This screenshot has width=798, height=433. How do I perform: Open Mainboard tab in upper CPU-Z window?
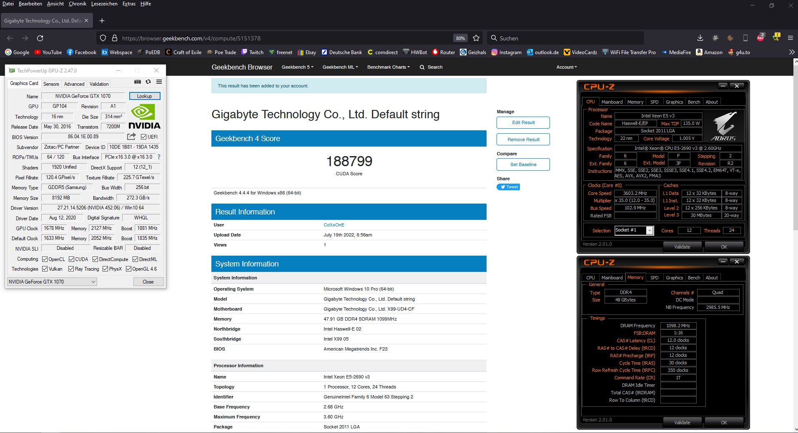tap(612, 102)
